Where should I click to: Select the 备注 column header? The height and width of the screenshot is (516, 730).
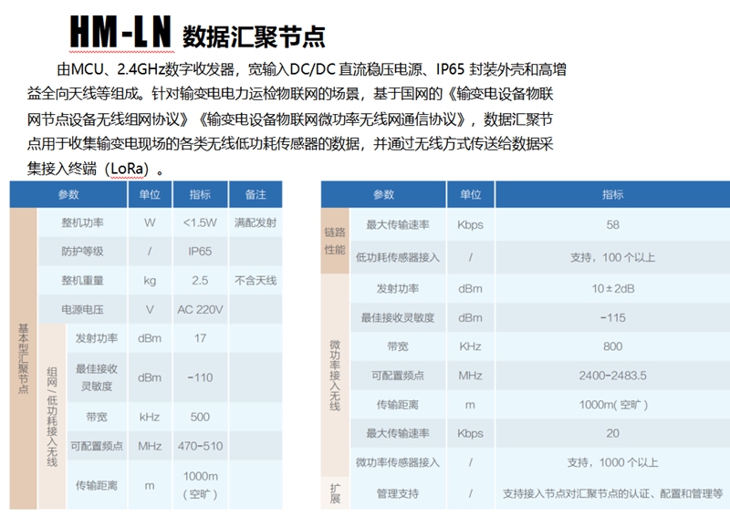coord(255,195)
